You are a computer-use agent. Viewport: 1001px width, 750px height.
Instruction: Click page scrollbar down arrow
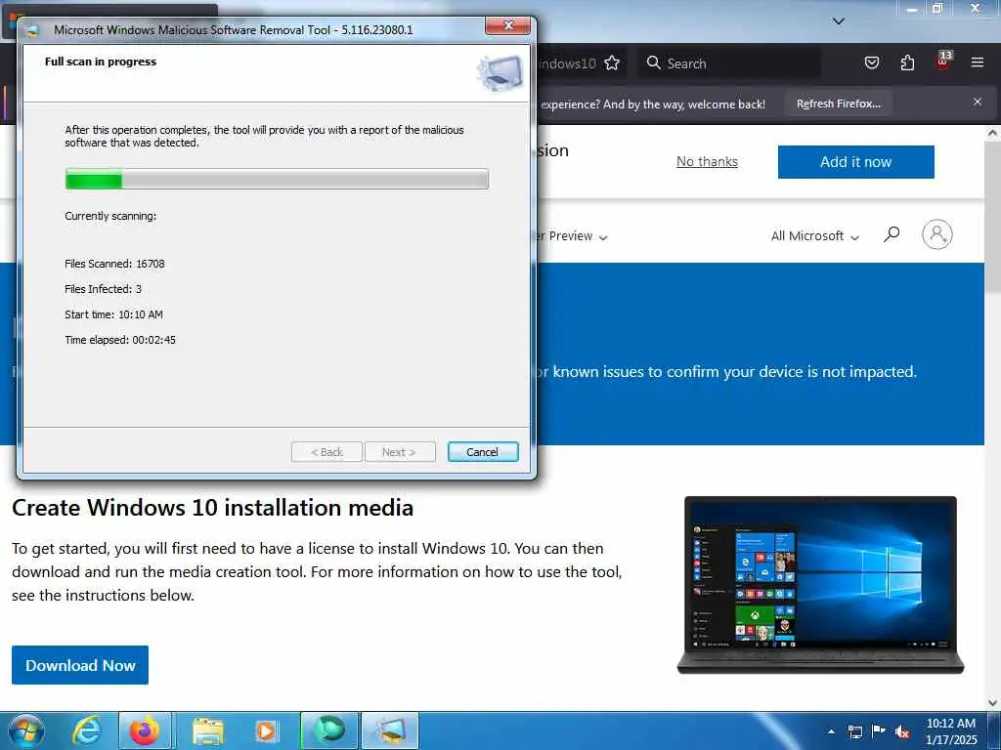(993, 703)
